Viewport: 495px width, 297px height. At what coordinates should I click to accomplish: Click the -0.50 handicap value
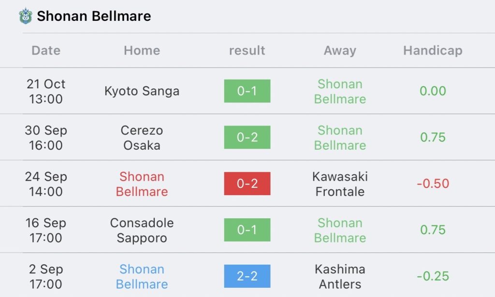pos(433,184)
